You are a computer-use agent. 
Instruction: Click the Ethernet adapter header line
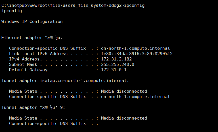tap(32, 38)
